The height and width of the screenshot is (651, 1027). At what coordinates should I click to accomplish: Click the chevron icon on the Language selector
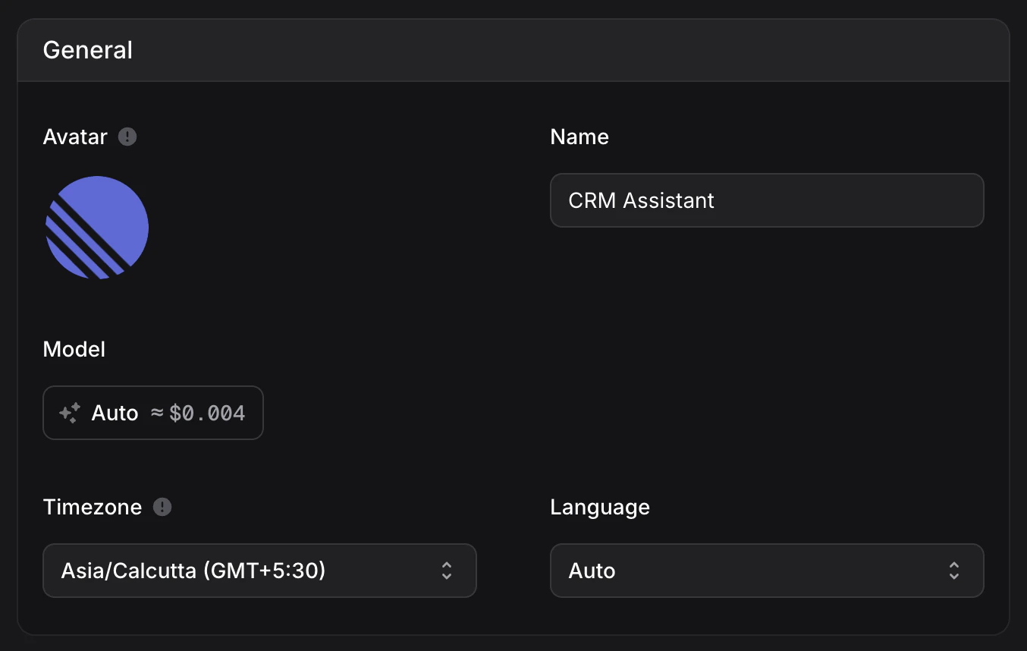(953, 571)
